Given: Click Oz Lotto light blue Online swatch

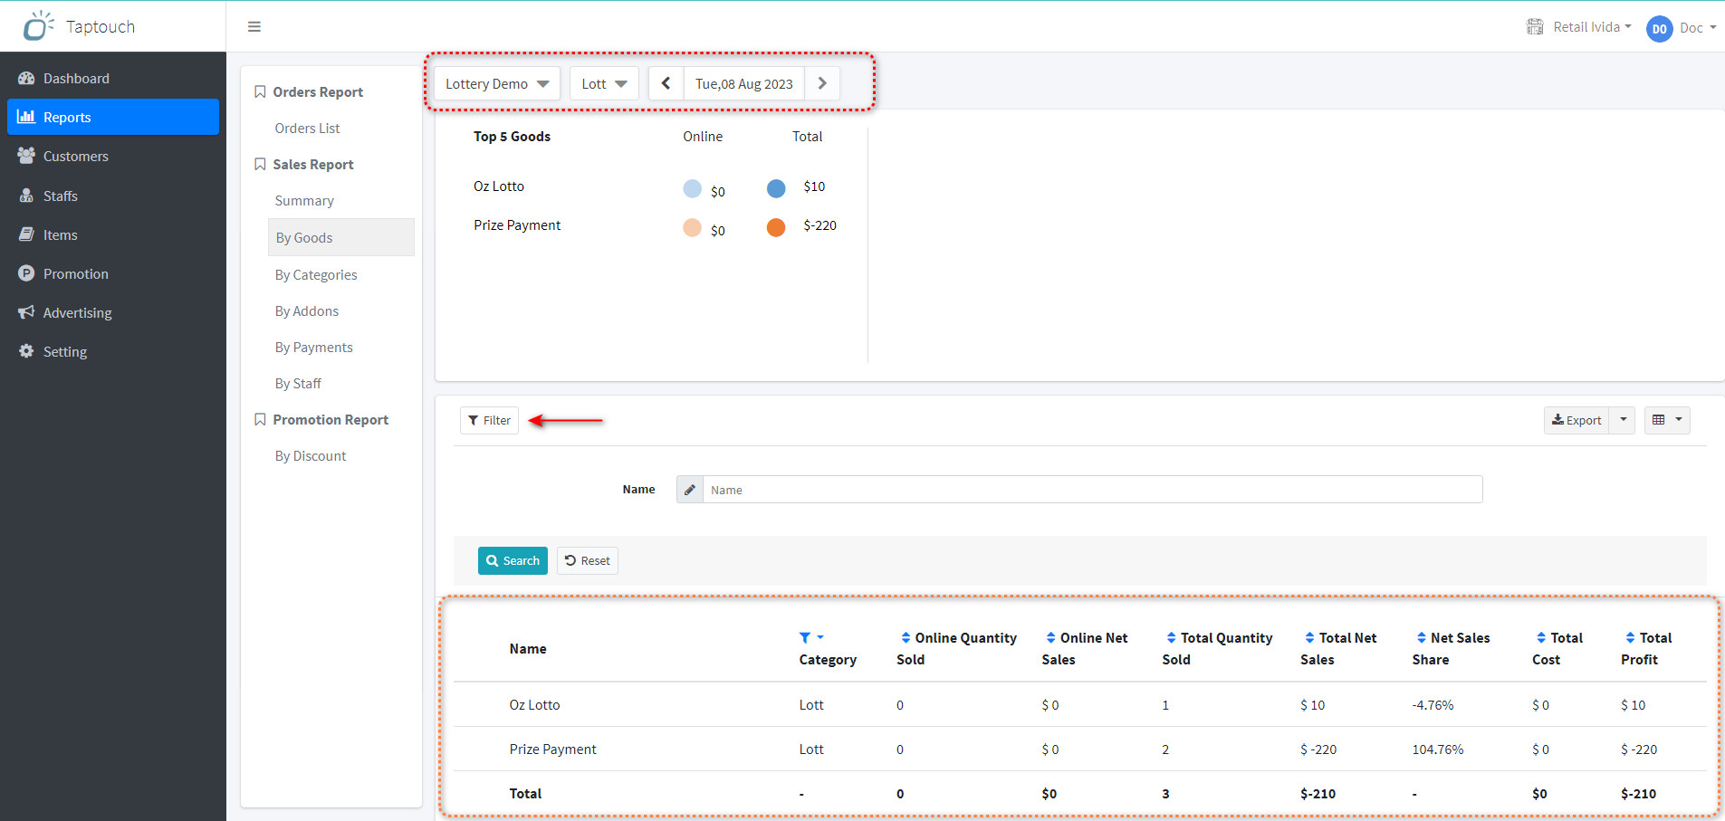Looking at the screenshot, I should click(692, 188).
